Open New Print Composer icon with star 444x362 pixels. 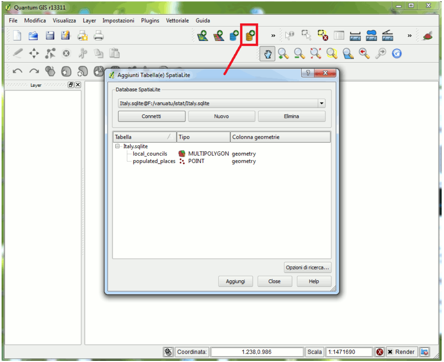pos(82,36)
